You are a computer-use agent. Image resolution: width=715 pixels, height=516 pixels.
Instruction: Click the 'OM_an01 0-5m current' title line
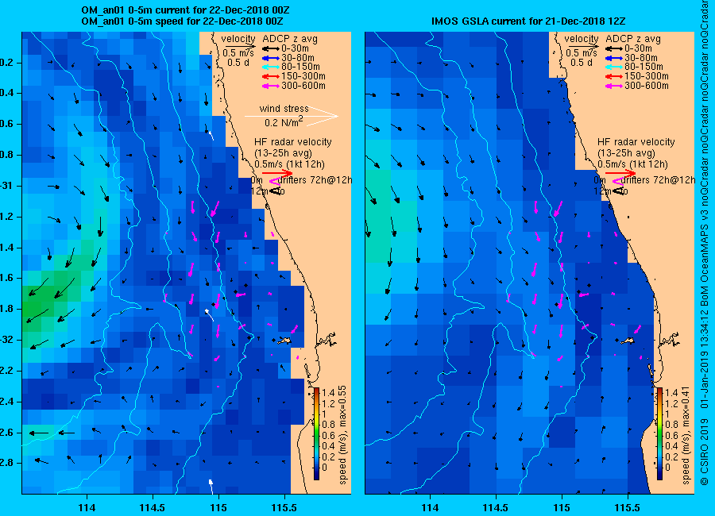point(185,10)
